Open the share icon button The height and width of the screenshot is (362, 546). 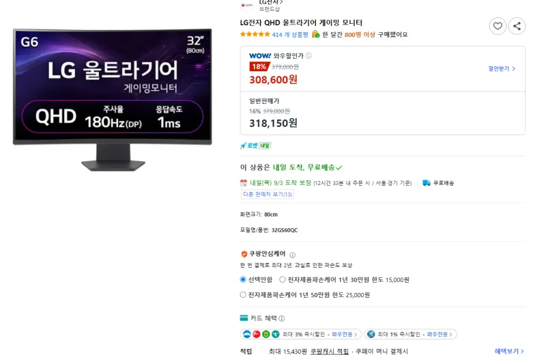[x=517, y=26]
